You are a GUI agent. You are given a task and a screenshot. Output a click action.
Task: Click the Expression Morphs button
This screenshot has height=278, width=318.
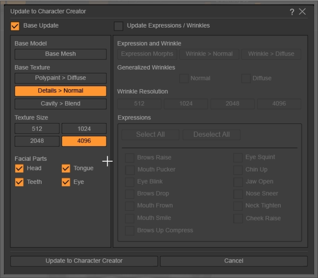click(x=147, y=54)
